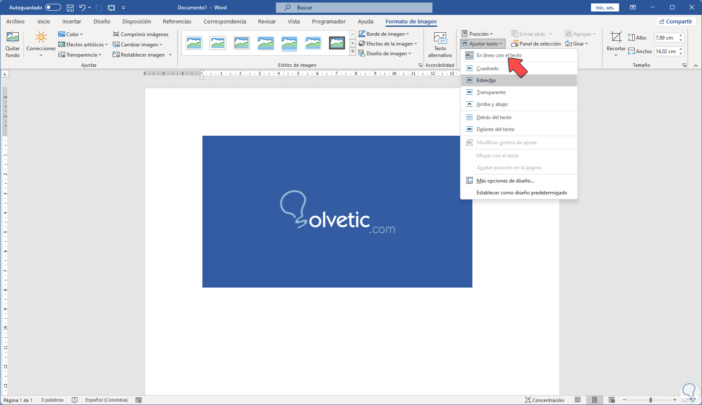The image size is (702, 405).
Task: Choose Delante del texto wrapping
Action: coord(519,129)
